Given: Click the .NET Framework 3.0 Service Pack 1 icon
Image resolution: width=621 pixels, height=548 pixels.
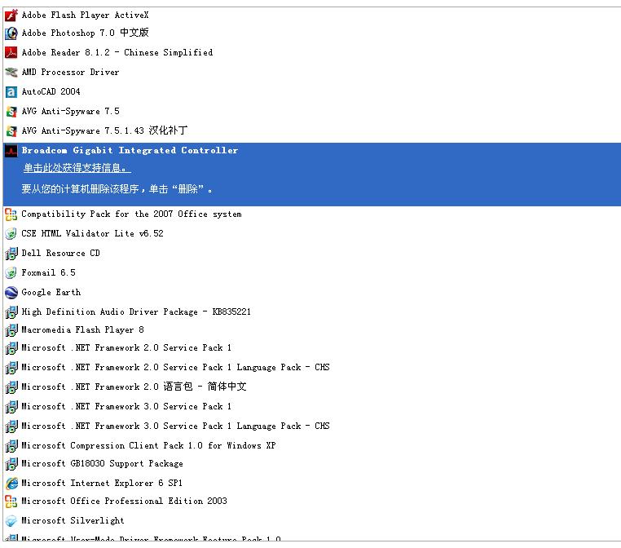Looking at the screenshot, I should [11, 407].
